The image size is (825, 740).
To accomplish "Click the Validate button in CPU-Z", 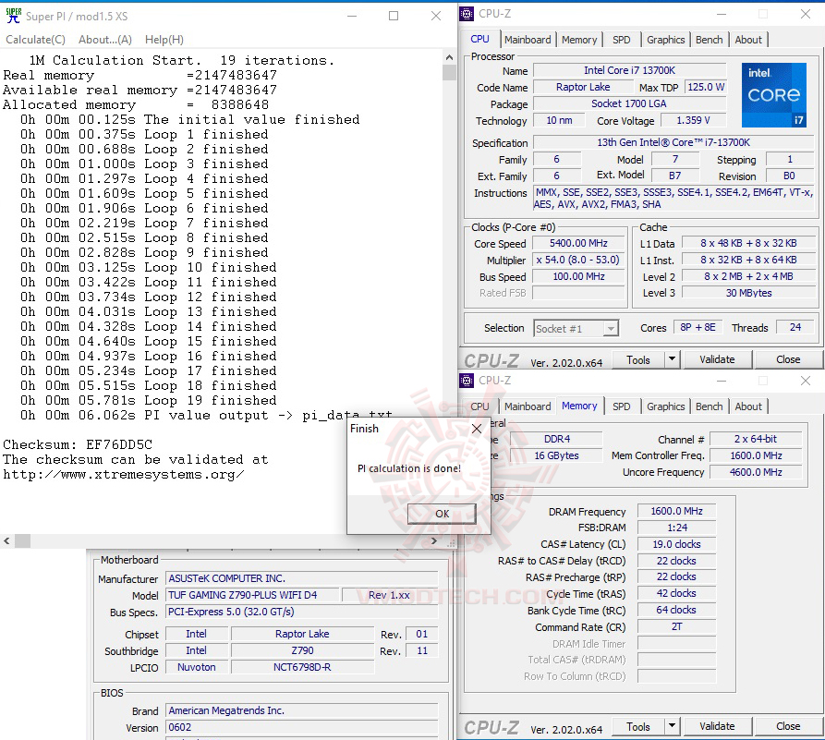I will [717, 359].
